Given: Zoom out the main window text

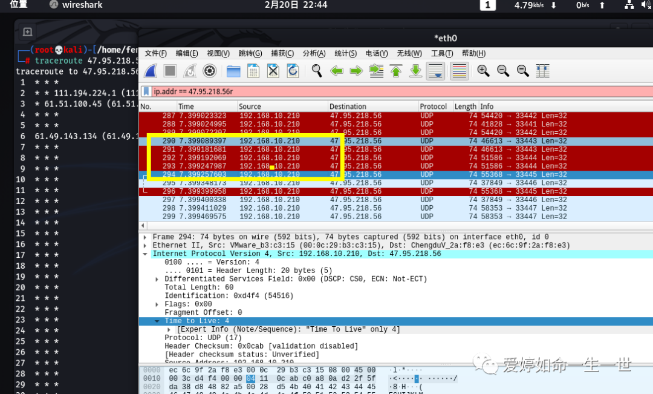Looking at the screenshot, I should click(x=503, y=71).
